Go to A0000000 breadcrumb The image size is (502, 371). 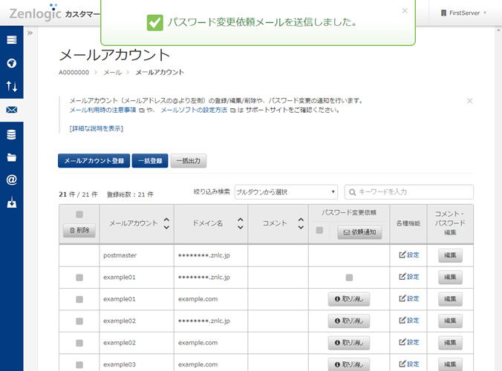click(74, 73)
